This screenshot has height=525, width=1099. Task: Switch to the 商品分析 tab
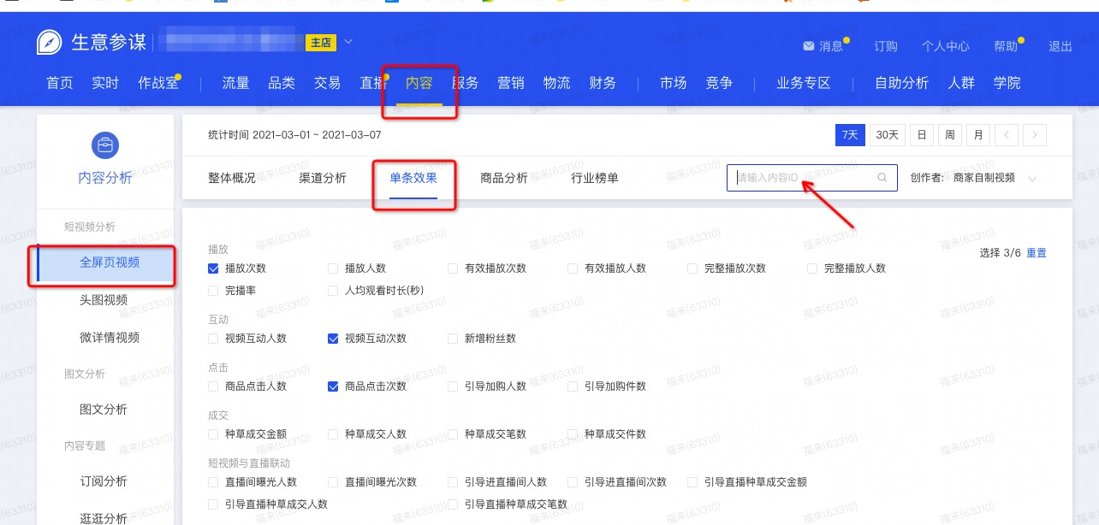pyautogui.click(x=504, y=178)
